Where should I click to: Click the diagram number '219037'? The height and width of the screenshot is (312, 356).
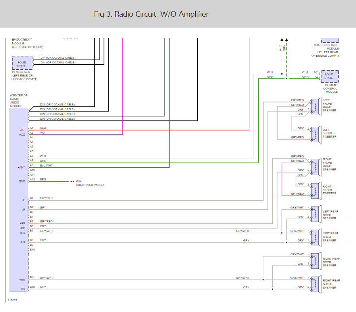pos(12,300)
